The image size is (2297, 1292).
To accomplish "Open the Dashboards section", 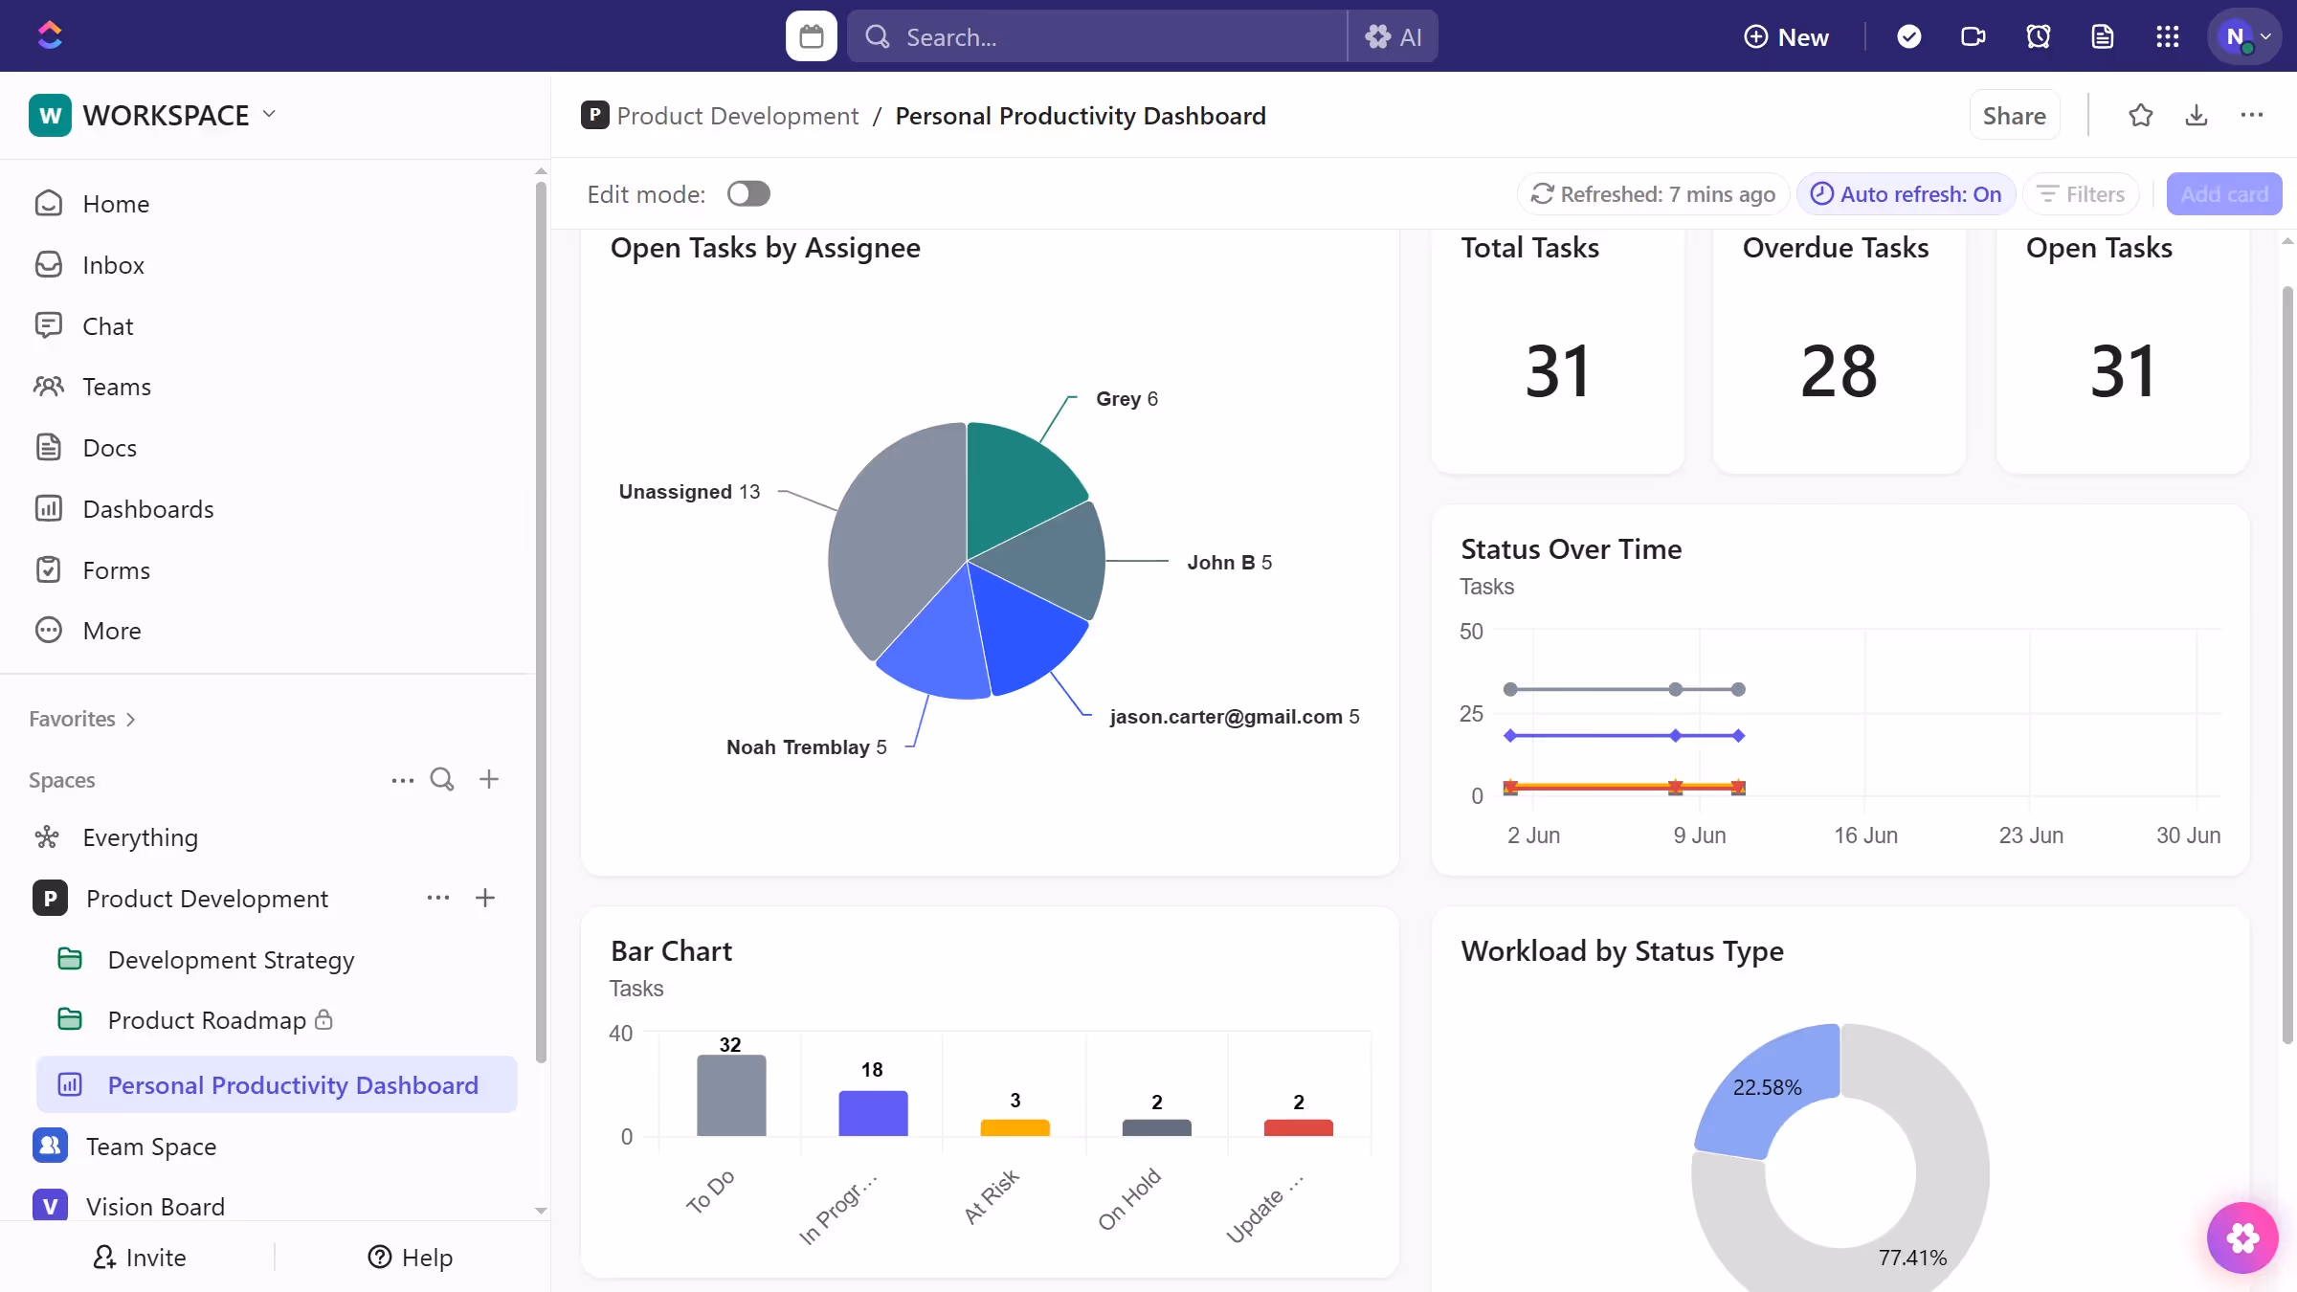I will [x=148, y=508].
